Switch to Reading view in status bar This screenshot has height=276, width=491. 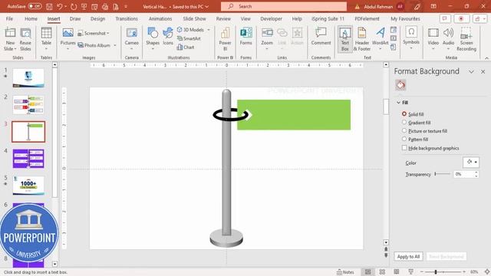pyautogui.click(x=397, y=272)
